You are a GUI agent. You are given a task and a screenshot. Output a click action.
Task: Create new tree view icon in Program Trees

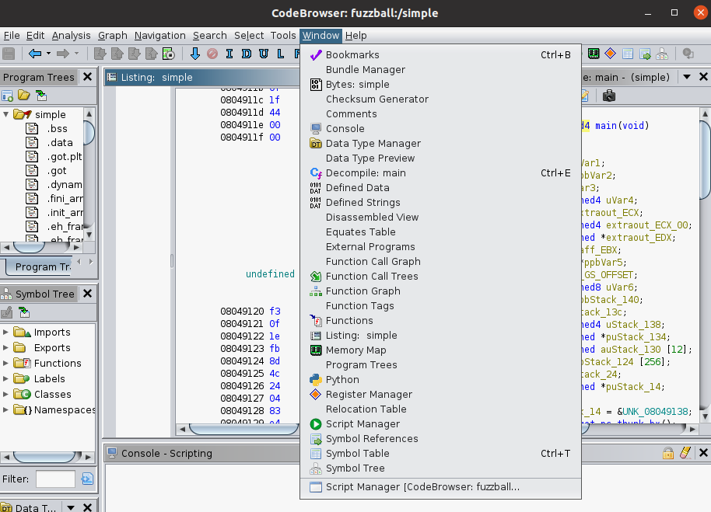coord(7,96)
